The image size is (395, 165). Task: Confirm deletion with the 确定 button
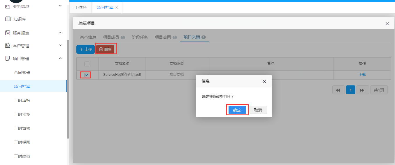click(x=237, y=110)
